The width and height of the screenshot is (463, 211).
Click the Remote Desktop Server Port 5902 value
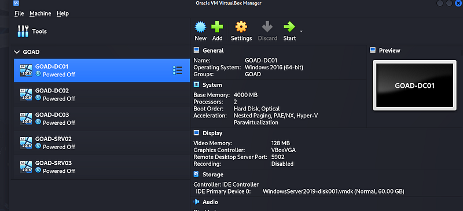(x=278, y=157)
